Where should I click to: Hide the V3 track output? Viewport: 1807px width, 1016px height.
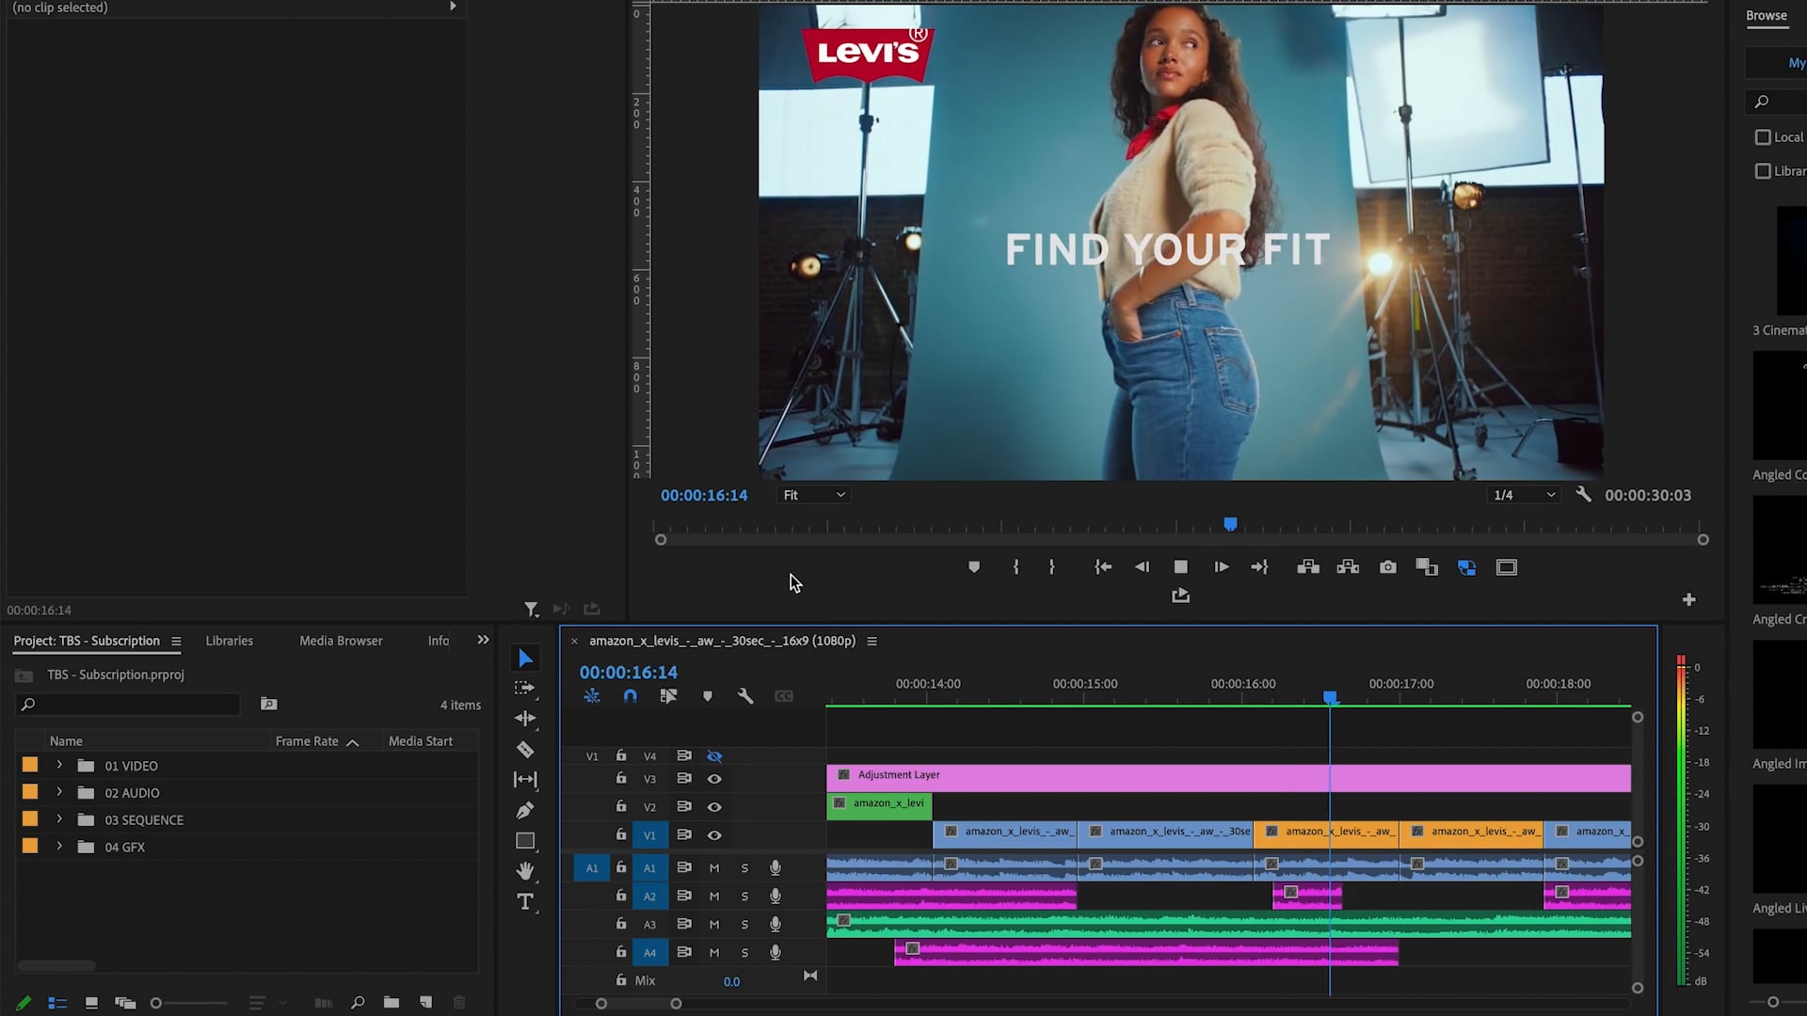click(x=714, y=779)
